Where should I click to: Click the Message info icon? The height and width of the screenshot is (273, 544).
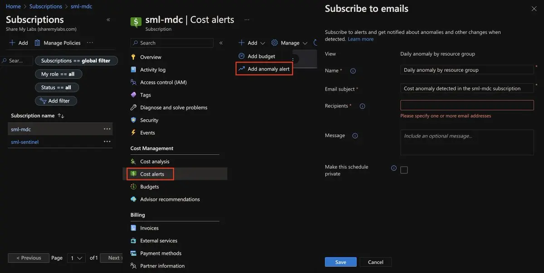click(x=355, y=136)
